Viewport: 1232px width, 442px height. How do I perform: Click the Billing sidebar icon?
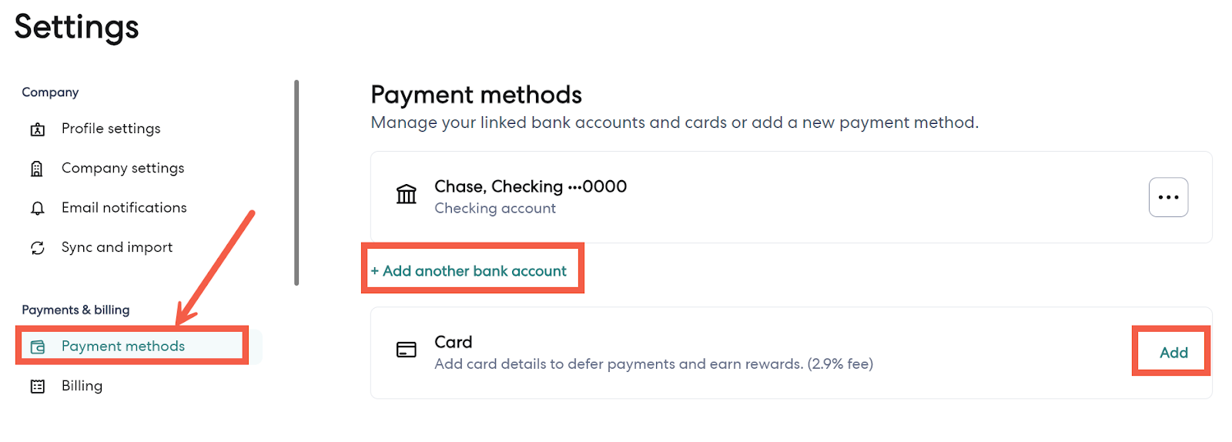(37, 387)
